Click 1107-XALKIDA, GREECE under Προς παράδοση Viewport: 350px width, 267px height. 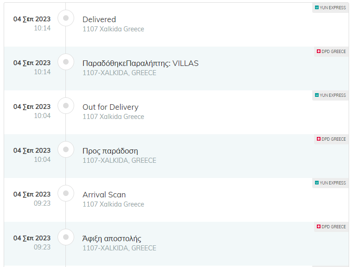[119, 160]
